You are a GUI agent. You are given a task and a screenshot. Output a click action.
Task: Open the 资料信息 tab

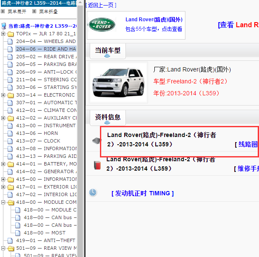point(108,118)
